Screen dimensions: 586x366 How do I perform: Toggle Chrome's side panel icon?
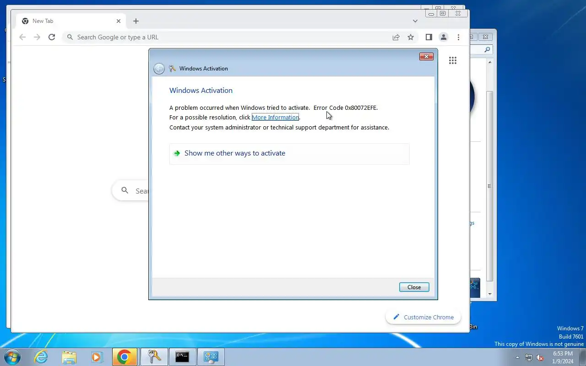pyautogui.click(x=429, y=37)
